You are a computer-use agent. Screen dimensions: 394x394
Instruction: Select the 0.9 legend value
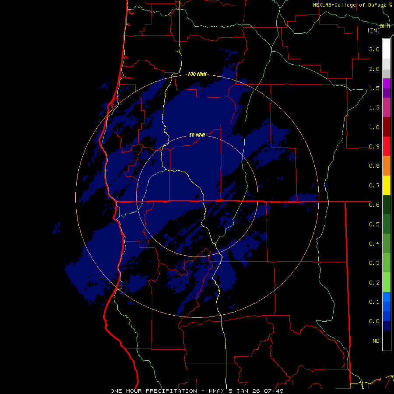tap(374, 147)
